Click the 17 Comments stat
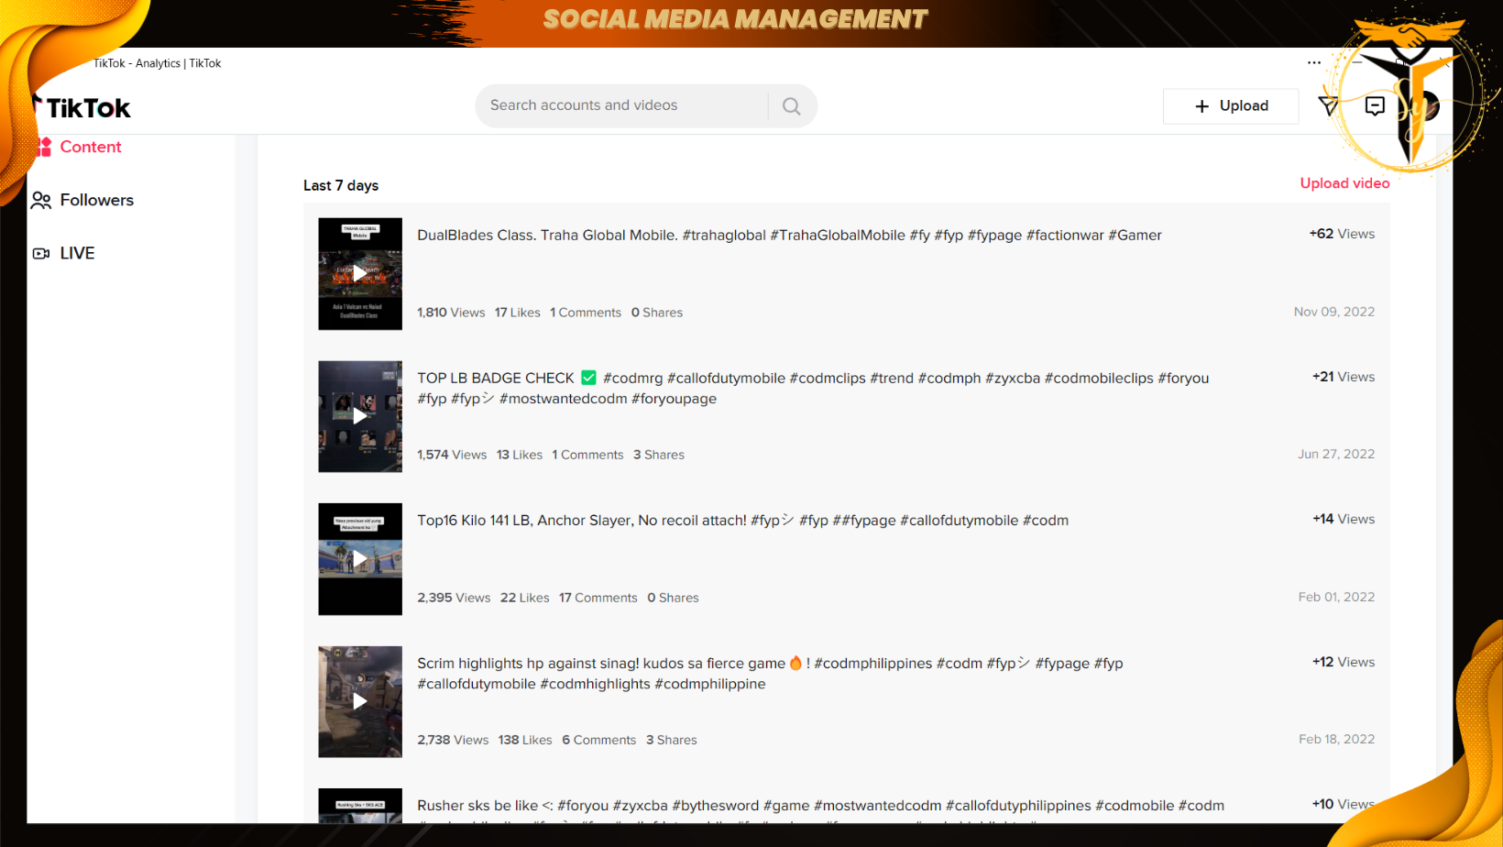 tap(598, 598)
